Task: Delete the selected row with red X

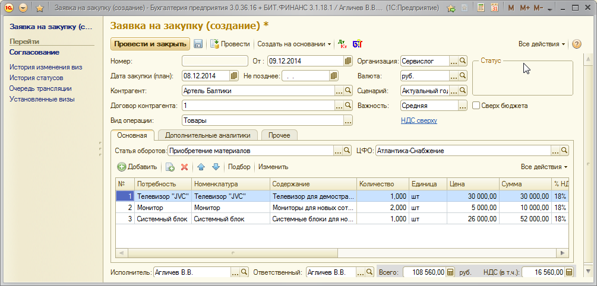Action: coord(184,167)
